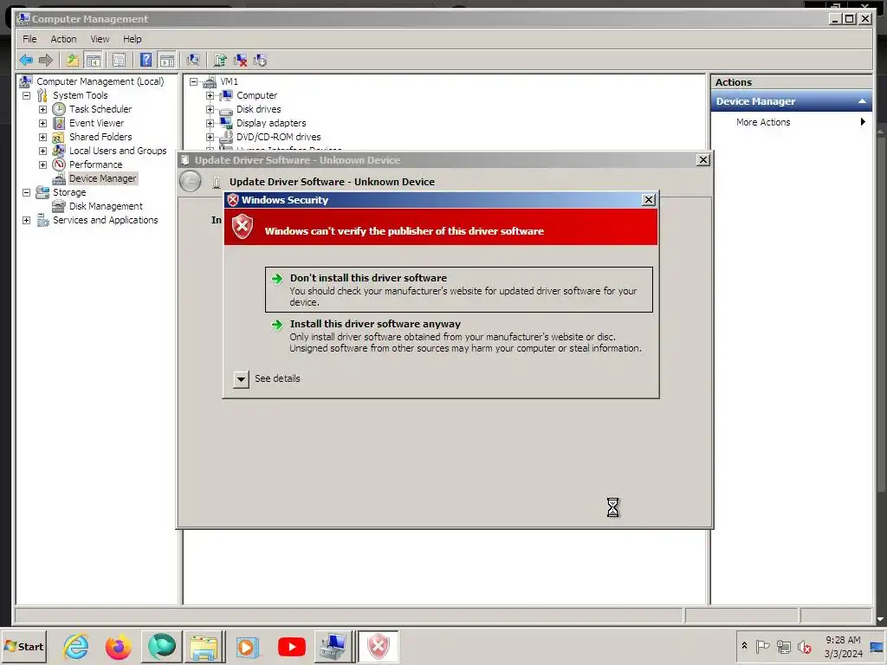Click the muted volume icon in system tray
Image resolution: width=887 pixels, height=665 pixels.
tap(805, 646)
